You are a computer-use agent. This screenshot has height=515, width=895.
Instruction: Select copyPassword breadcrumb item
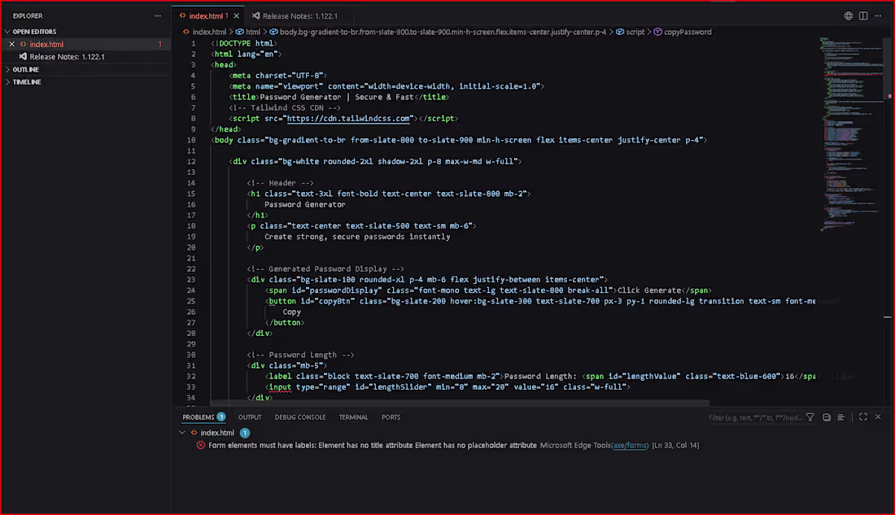[x=688, y=32]
